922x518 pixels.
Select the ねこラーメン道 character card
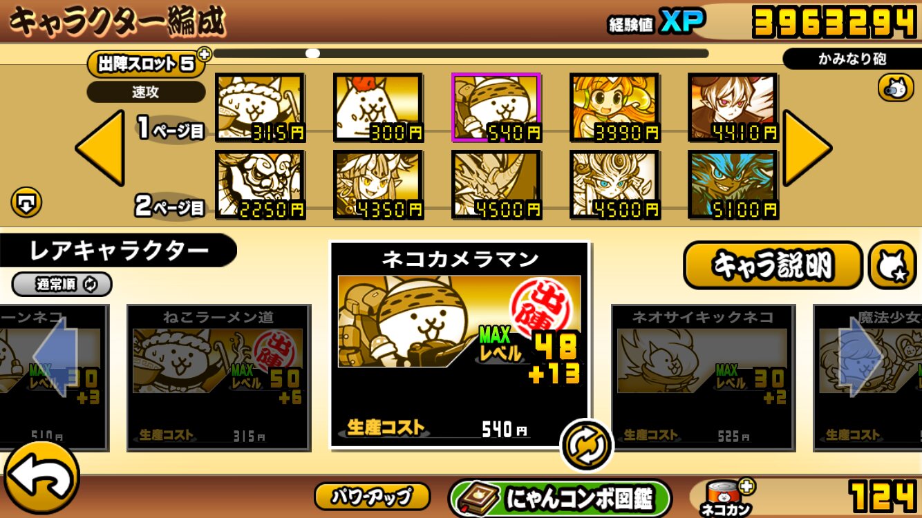click(x=218, y=378)
